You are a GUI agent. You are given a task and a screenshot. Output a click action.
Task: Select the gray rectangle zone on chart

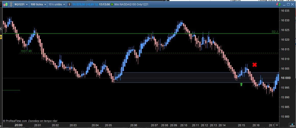click(x=196, y=77)
